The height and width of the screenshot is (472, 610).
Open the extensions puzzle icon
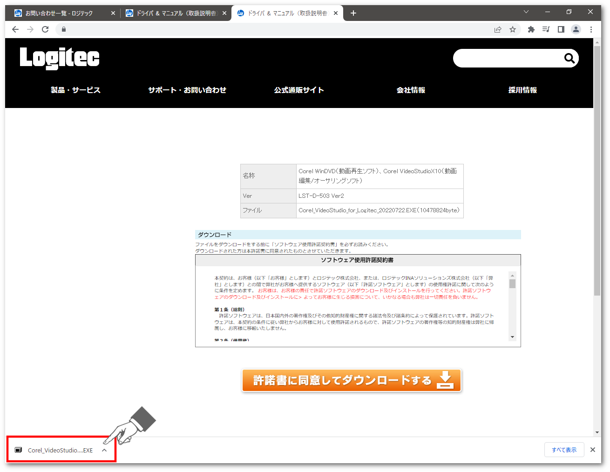coord(531,29)
